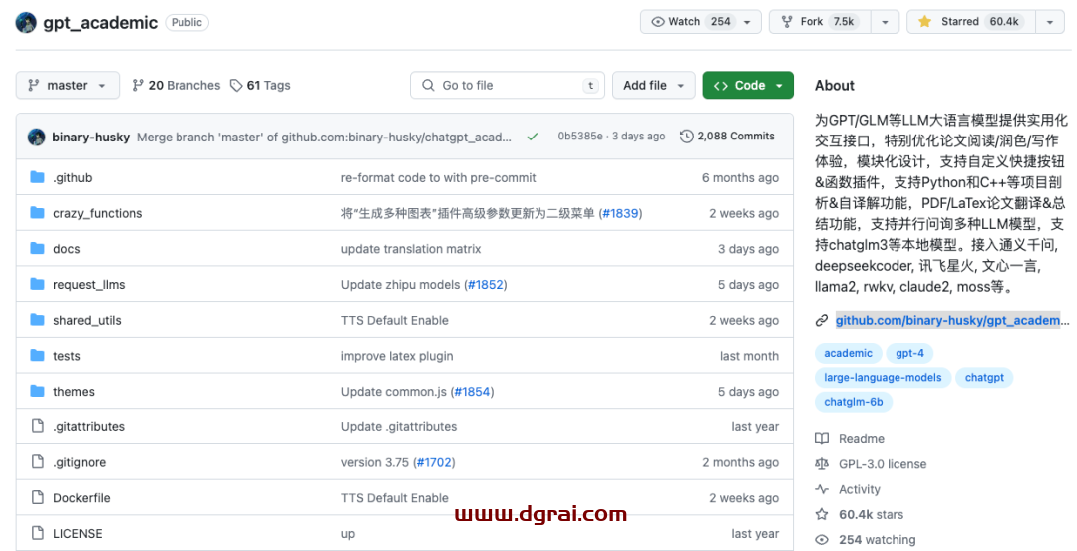
Task: Expand the Watch notifications dropdown
Action: [701, 22]
